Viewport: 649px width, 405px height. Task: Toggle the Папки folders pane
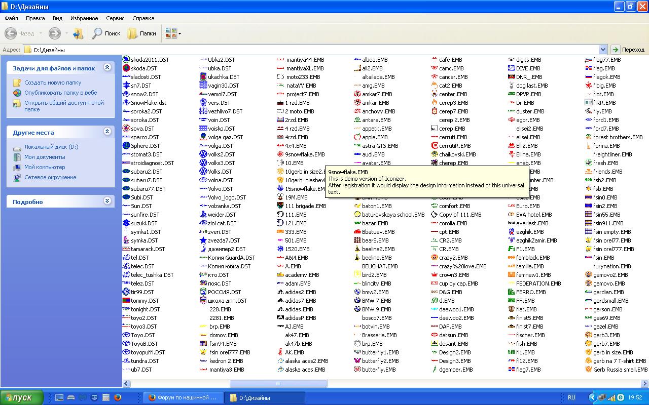click(x=141, y=33)
